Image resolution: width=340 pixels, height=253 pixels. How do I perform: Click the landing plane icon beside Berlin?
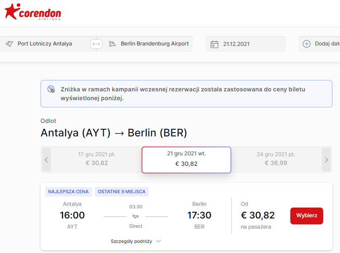[x=112, y=44]
